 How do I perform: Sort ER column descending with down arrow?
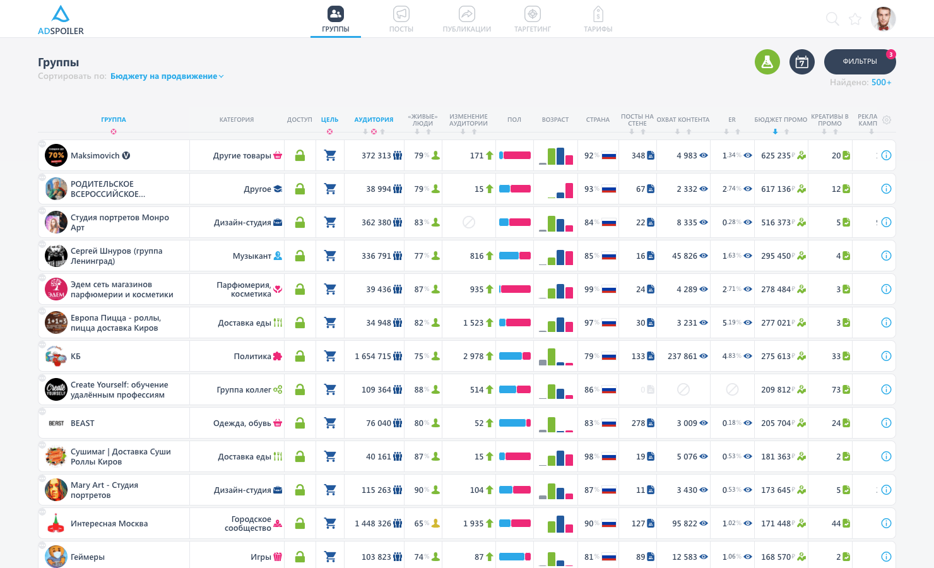point(726,132)
